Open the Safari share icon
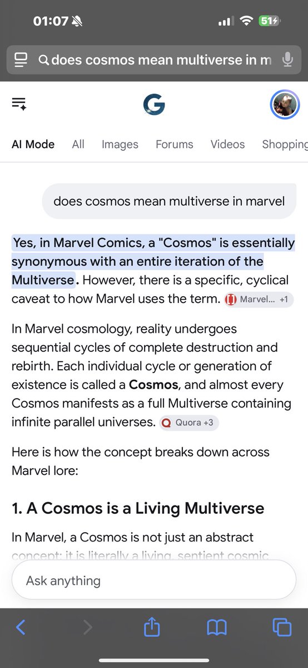This screenshot has height=668, width=308. pos(152,627)
